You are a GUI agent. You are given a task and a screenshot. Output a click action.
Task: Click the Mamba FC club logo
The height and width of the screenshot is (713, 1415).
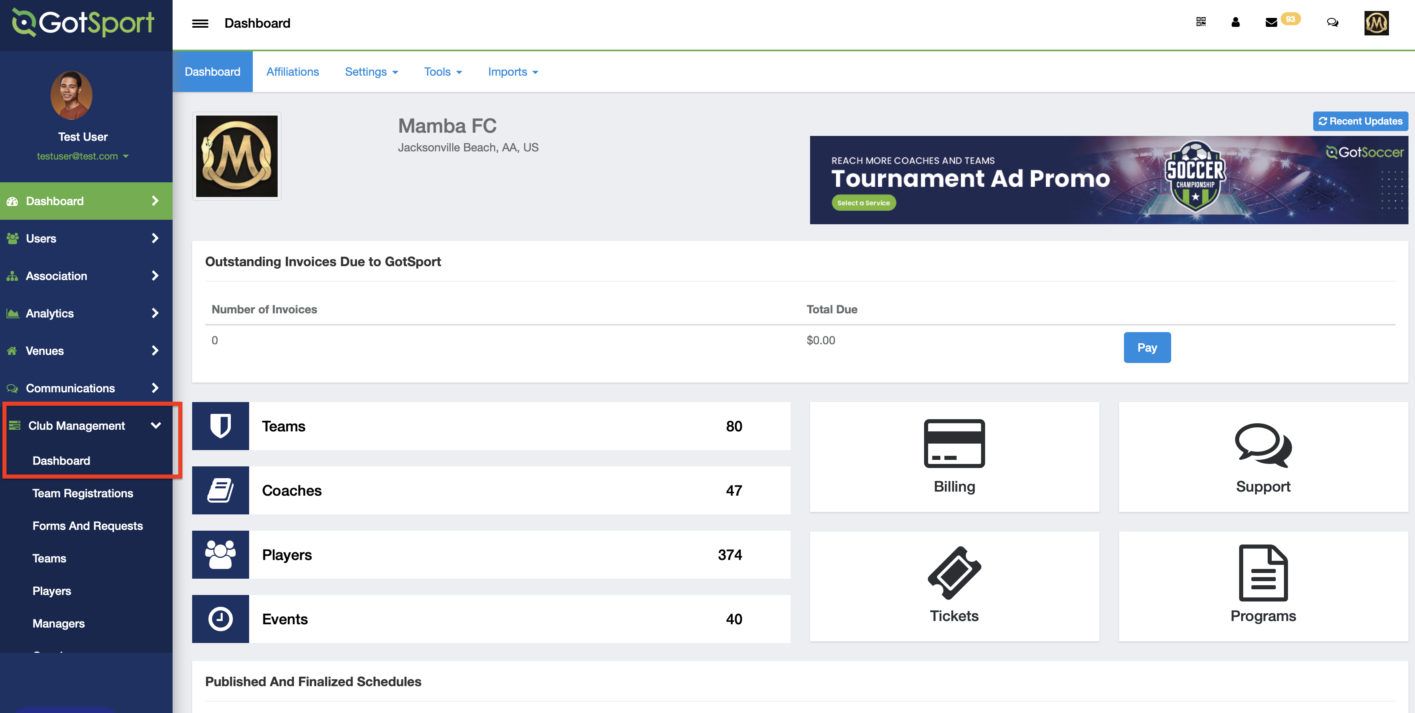click(x=237, y=156)
